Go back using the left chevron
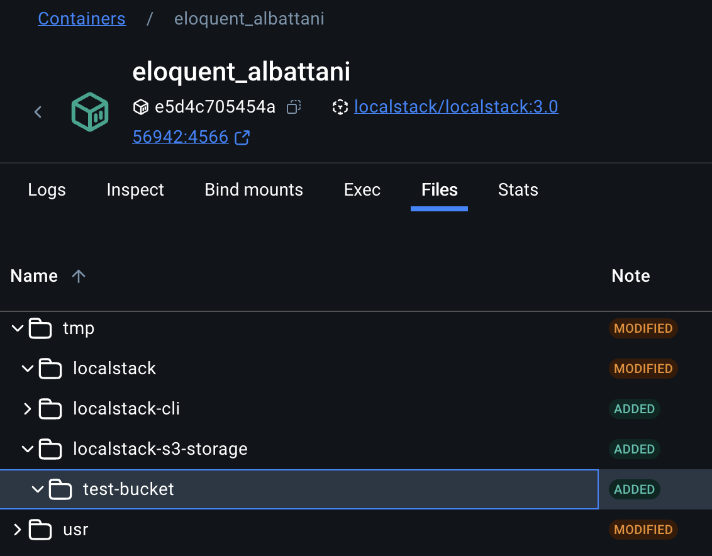712x556 pixels. pos(38,112)
